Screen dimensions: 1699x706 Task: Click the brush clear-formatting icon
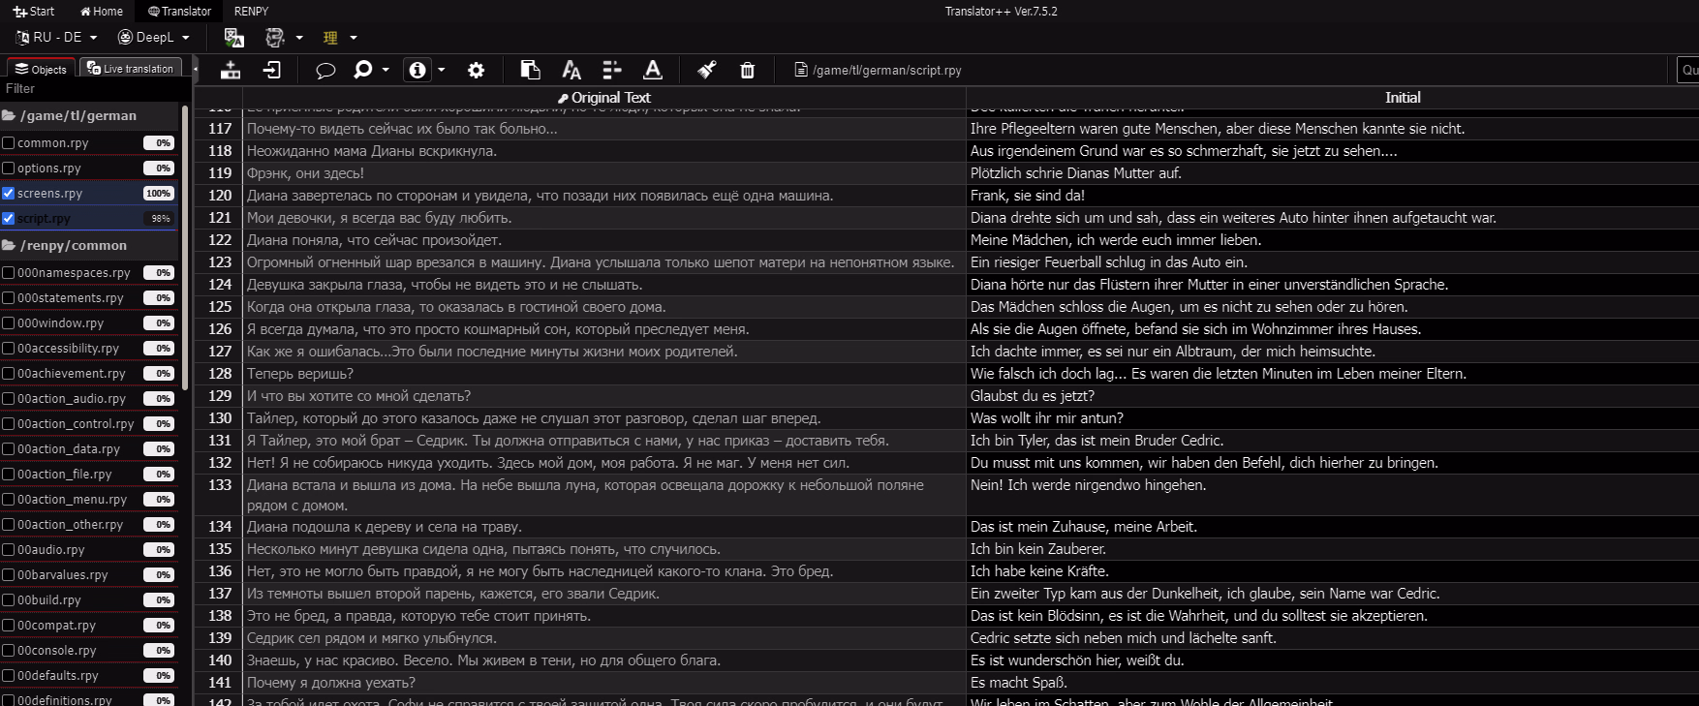pyautogui.click(x=707, y=70)
